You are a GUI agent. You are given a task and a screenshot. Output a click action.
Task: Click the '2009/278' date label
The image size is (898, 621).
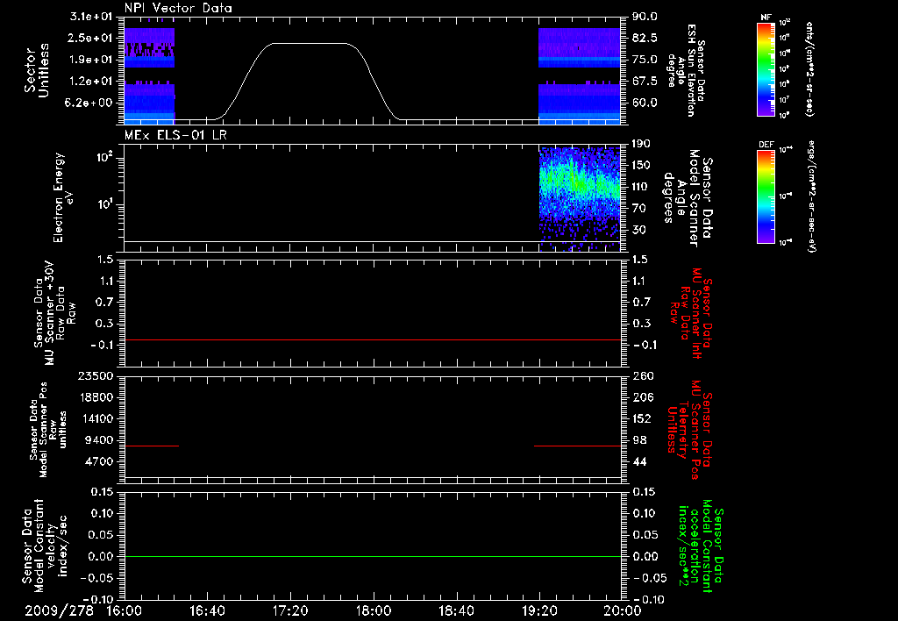click(59, 610)
